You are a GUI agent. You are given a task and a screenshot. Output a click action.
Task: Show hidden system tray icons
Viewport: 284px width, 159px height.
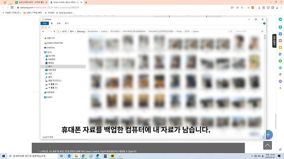(x=252, y=156)
